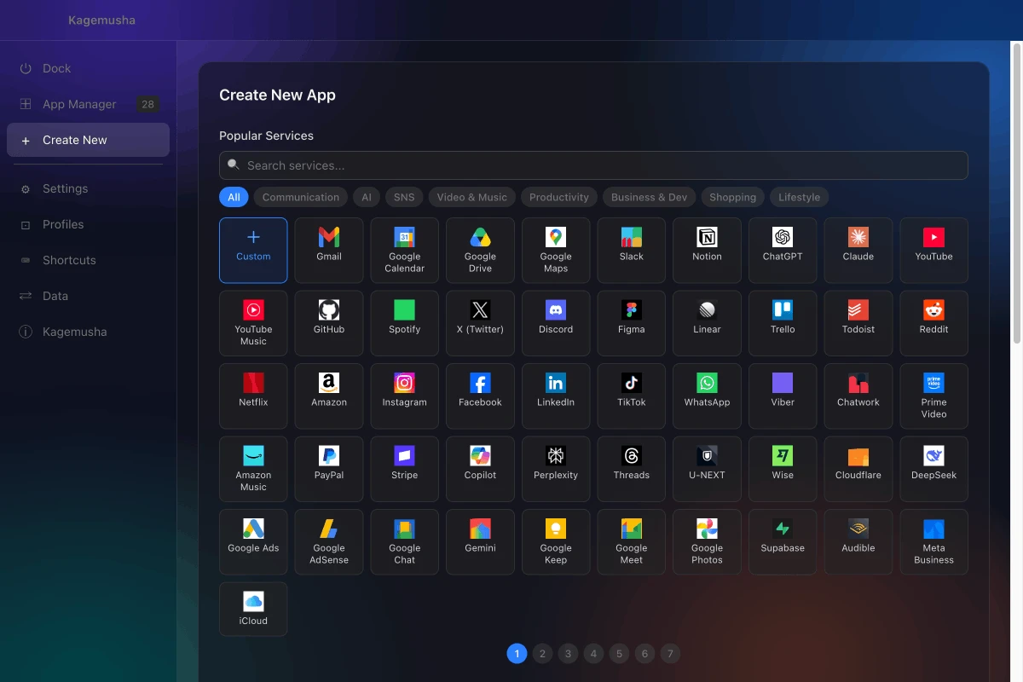The height and width of the screenshot is (682, 1023).
Task: Jump to page 7 of services
Action: pos(670,654)
